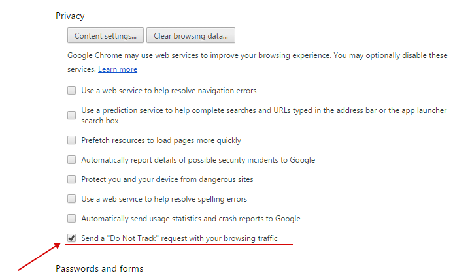This screenshot has height=280, width=470.
Task: Check Prefetch resources to load pages
Action: coord(72,140)
